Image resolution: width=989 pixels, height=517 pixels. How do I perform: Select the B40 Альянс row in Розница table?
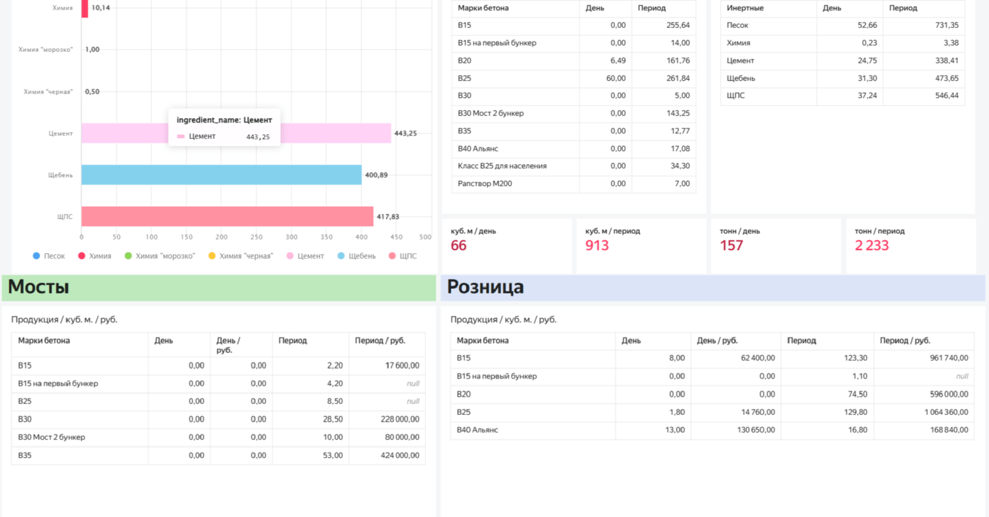(712, 430)
